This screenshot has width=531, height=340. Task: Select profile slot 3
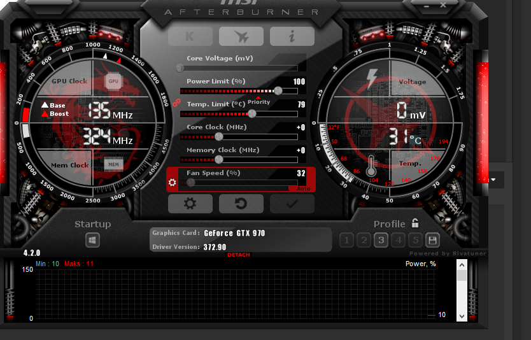[x=381, y=241]
